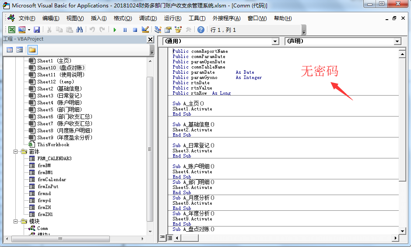The width and height of the screenshot is (411, 247).
Task: Click the Redo arrow icon
Action: [102, 30]
